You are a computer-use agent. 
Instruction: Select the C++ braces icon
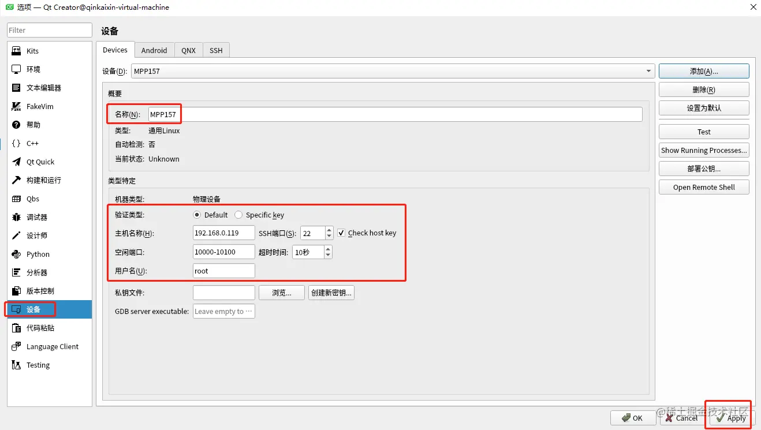coord(16,143)
